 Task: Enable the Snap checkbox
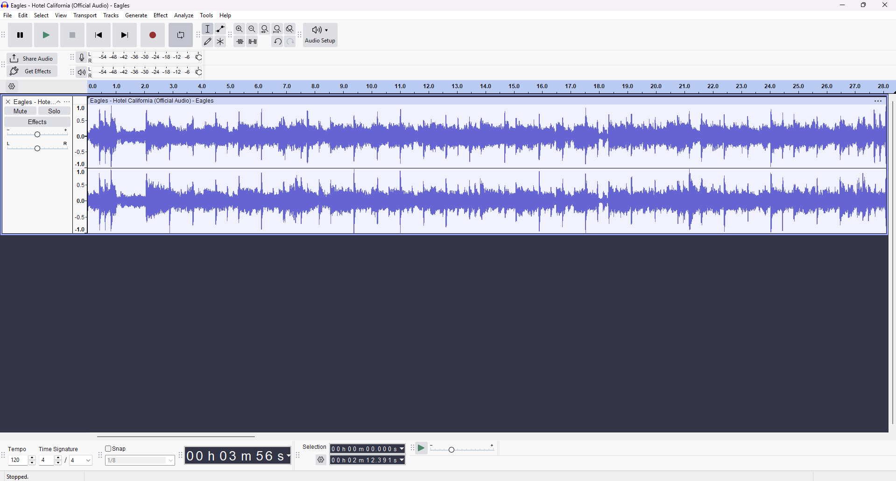pyautogui.click(x=108, y=449)
